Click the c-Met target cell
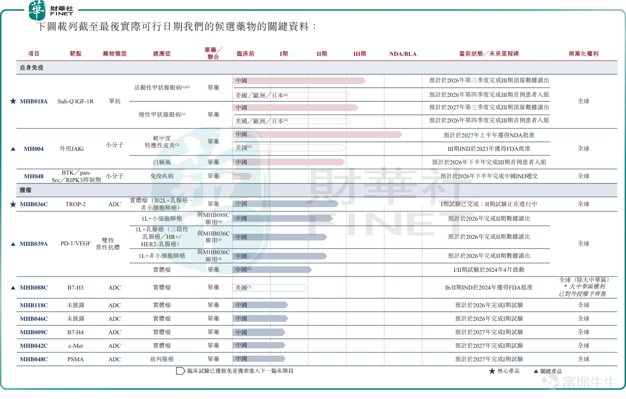This screenshot has height=399, width=626. [x=75, y=346]
